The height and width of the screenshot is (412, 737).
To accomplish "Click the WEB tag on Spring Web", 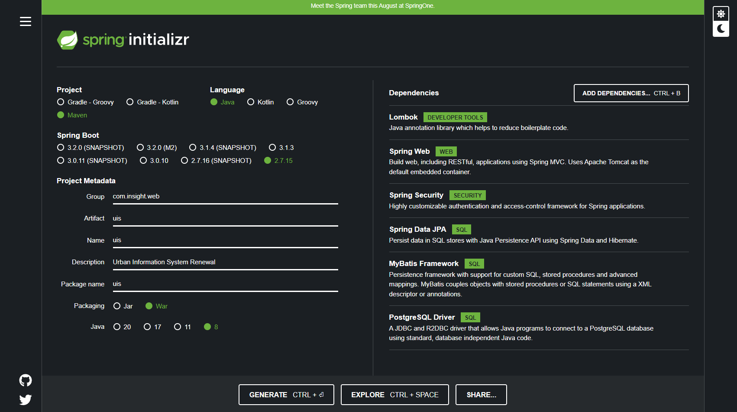I will [x=446, y=152].
